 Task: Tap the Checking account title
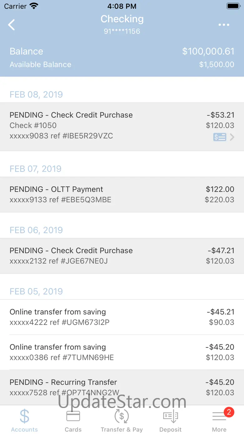click(x=122, y=19)
